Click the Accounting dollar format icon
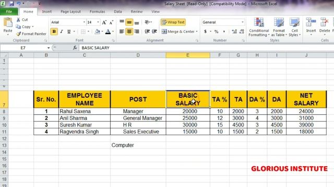This screenshot has width=334, height=187. (x=205, y=32)
